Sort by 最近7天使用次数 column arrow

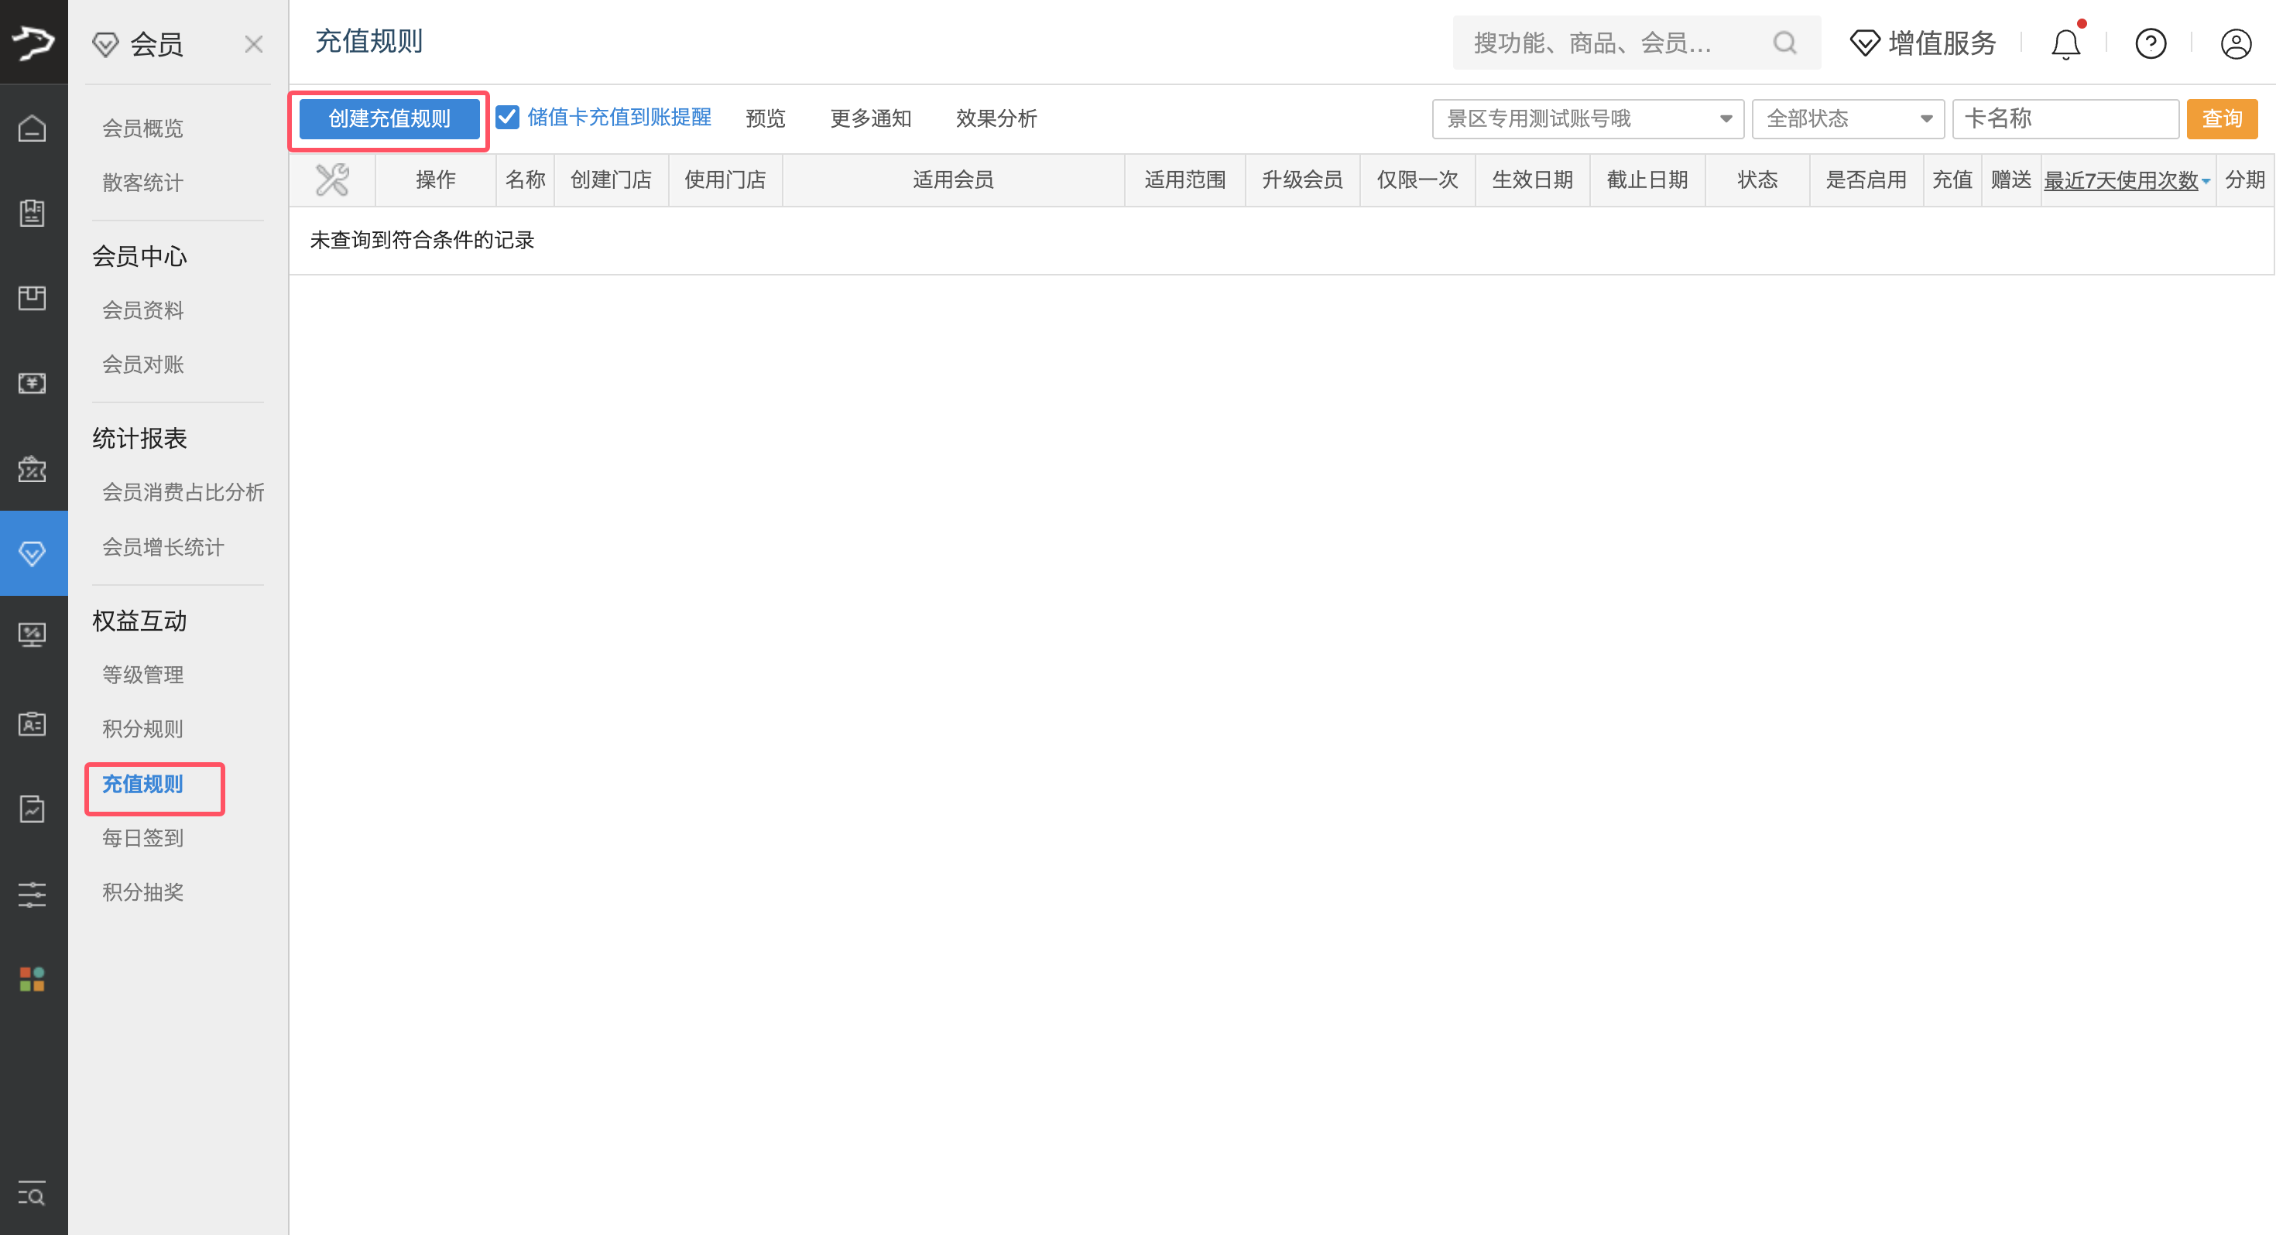click(x=2206, y=181)
